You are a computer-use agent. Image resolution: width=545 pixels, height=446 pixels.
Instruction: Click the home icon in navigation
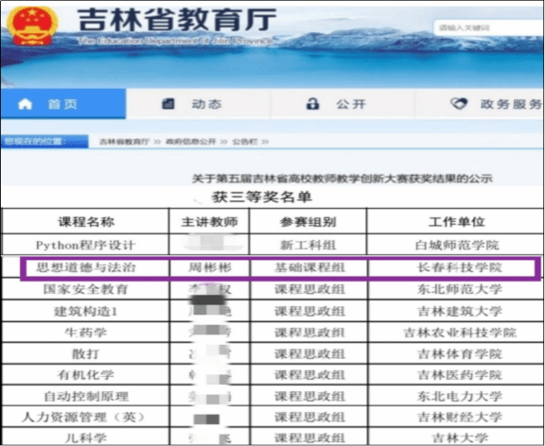pos(25,104)
